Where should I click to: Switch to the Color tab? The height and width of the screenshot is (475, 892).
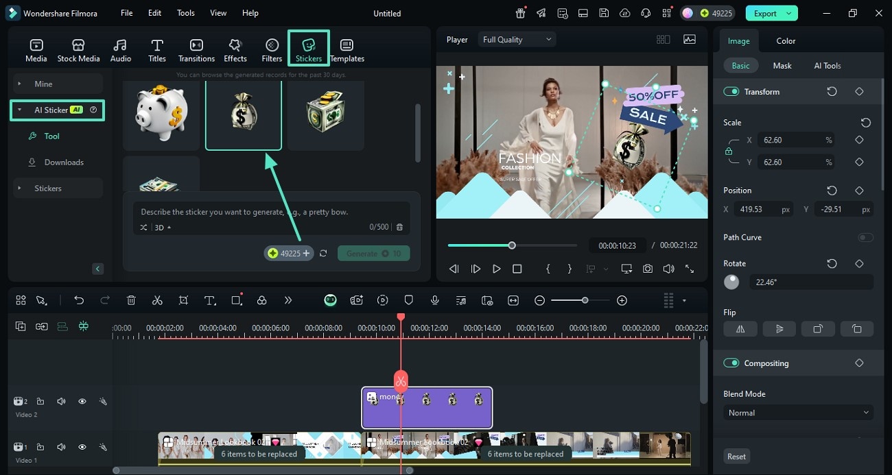785,40
